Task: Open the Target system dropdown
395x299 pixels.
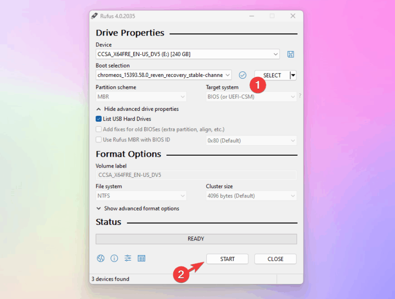Action: point(251,97)
